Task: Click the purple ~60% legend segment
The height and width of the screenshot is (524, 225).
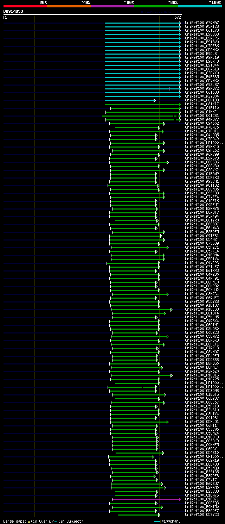Action: click(112, 6)
